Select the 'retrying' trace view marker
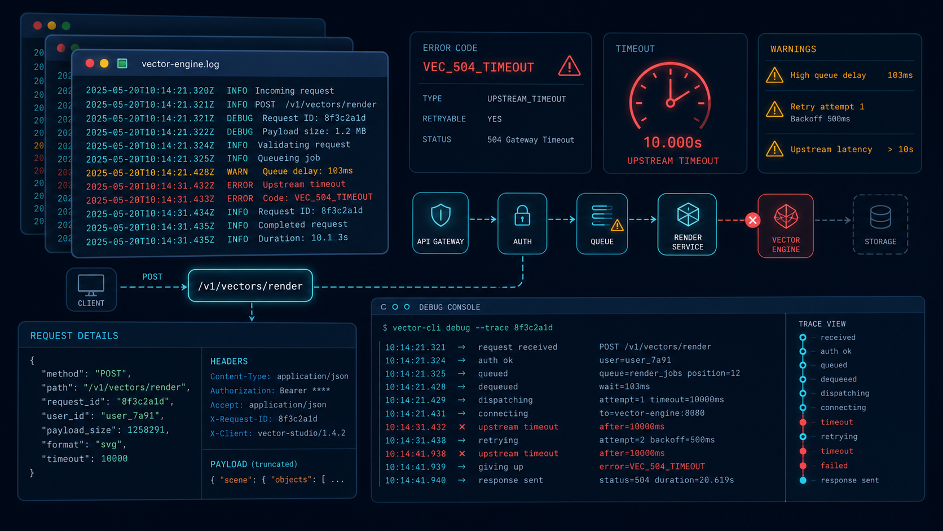The width and height of the screenshot is (943, 531). point(803,437)
